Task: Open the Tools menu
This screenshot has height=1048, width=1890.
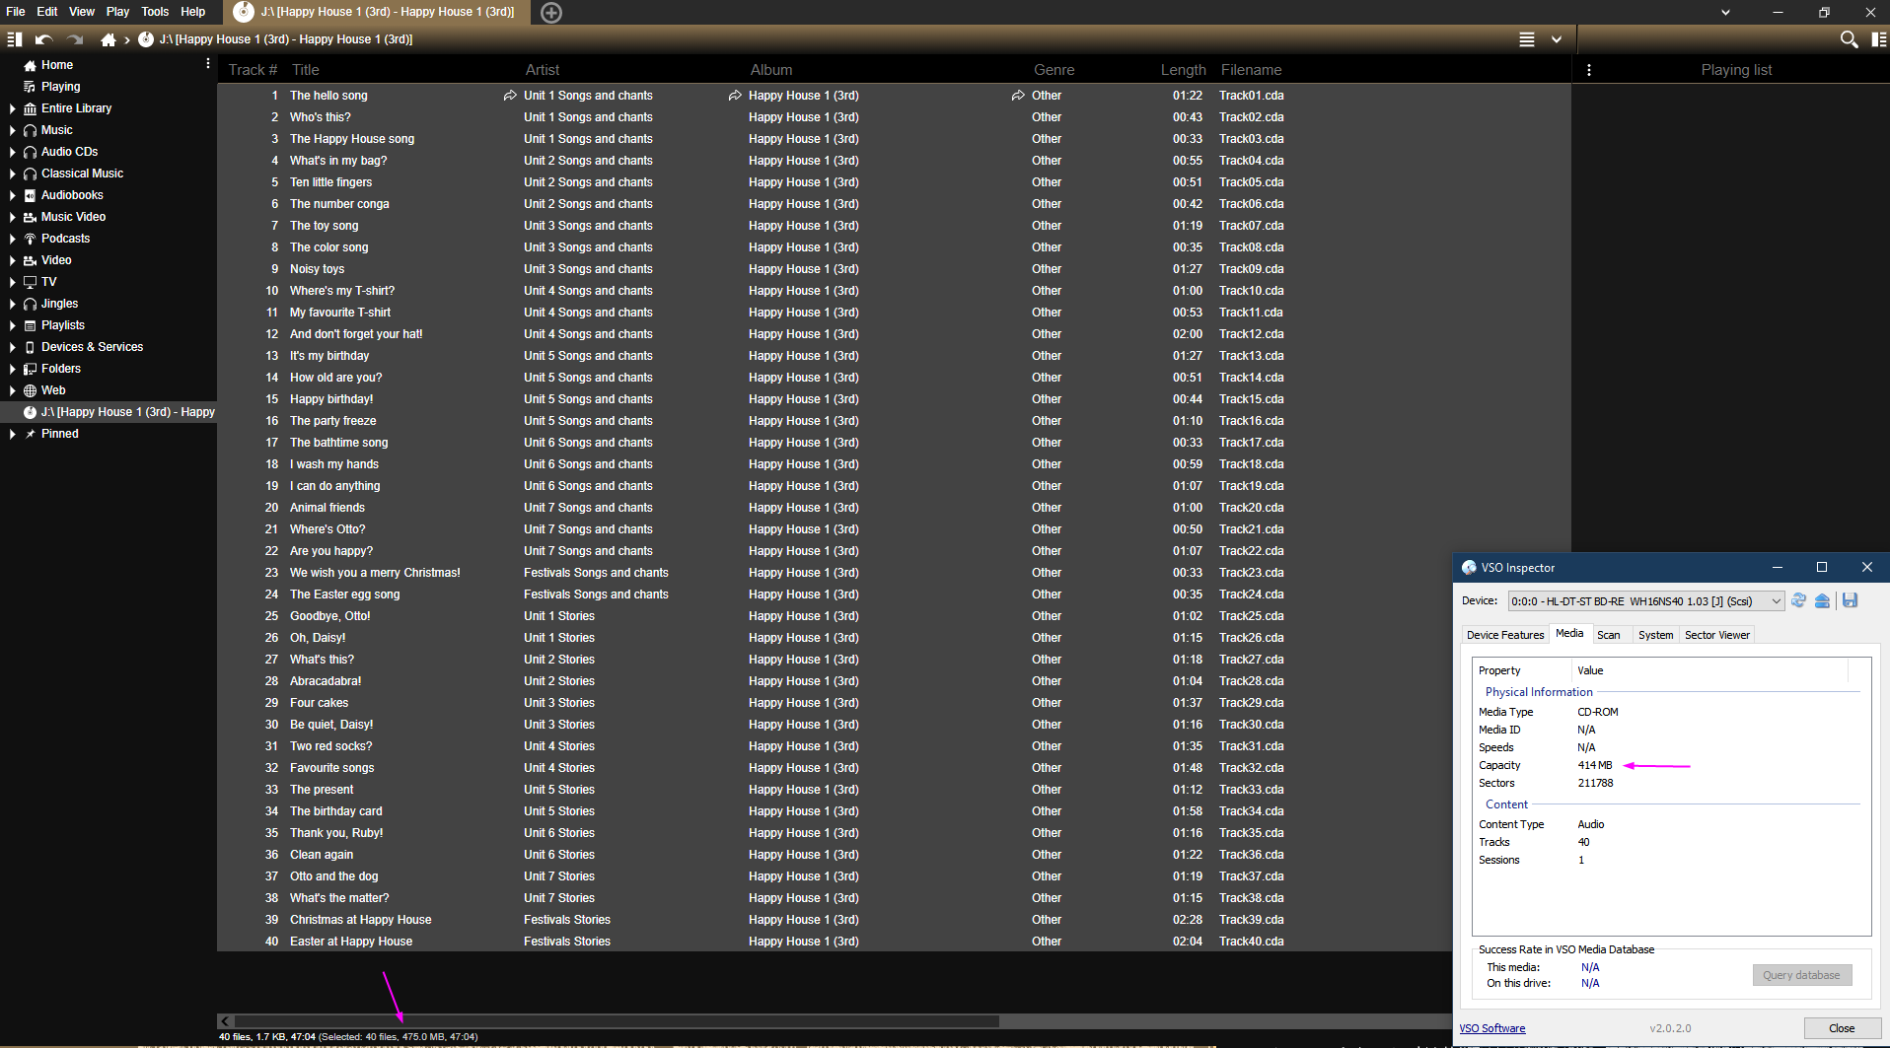Action: coord(155,12)
